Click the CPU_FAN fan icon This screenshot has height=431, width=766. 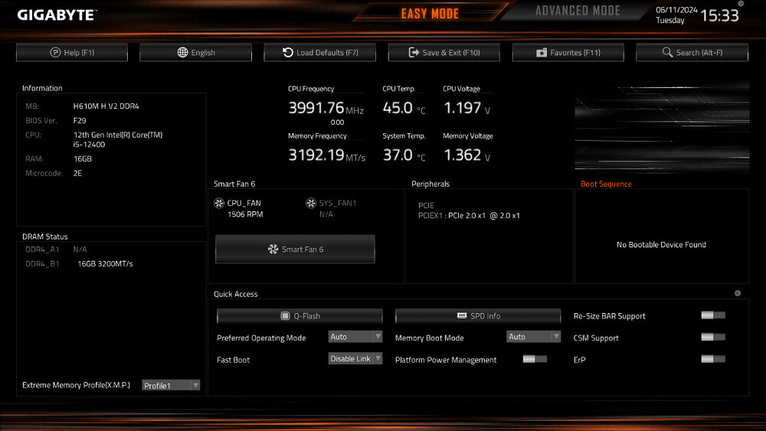click(219, 203)
